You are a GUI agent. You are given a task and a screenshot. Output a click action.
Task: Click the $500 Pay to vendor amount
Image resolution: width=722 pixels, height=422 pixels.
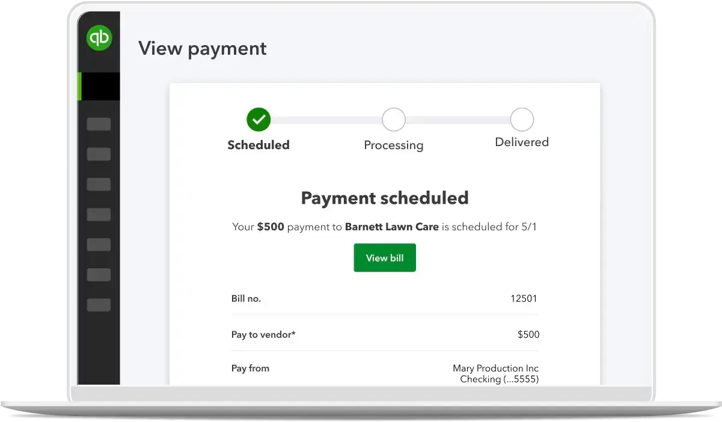point(528,334)
